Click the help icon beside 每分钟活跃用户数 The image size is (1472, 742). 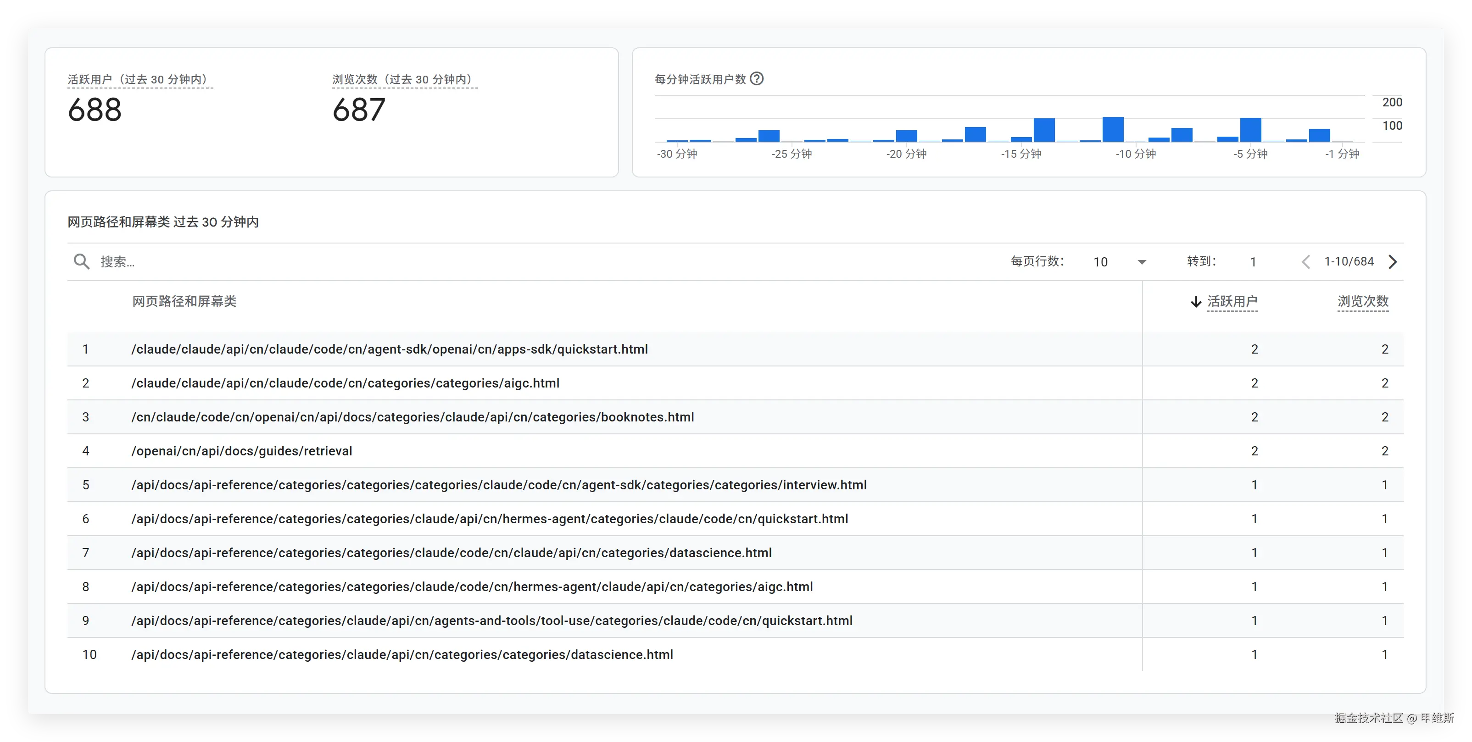pos(757,79)
